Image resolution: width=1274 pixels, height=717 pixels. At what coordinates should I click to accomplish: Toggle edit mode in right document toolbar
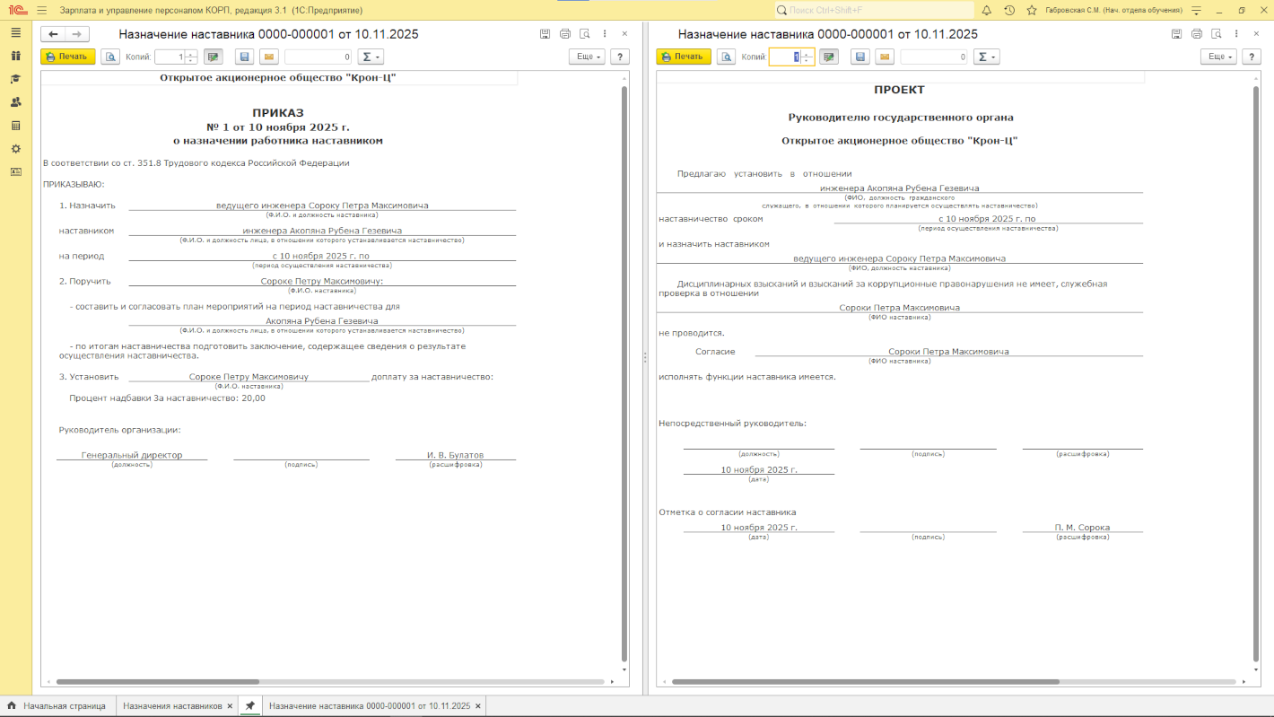coord(828,57)
